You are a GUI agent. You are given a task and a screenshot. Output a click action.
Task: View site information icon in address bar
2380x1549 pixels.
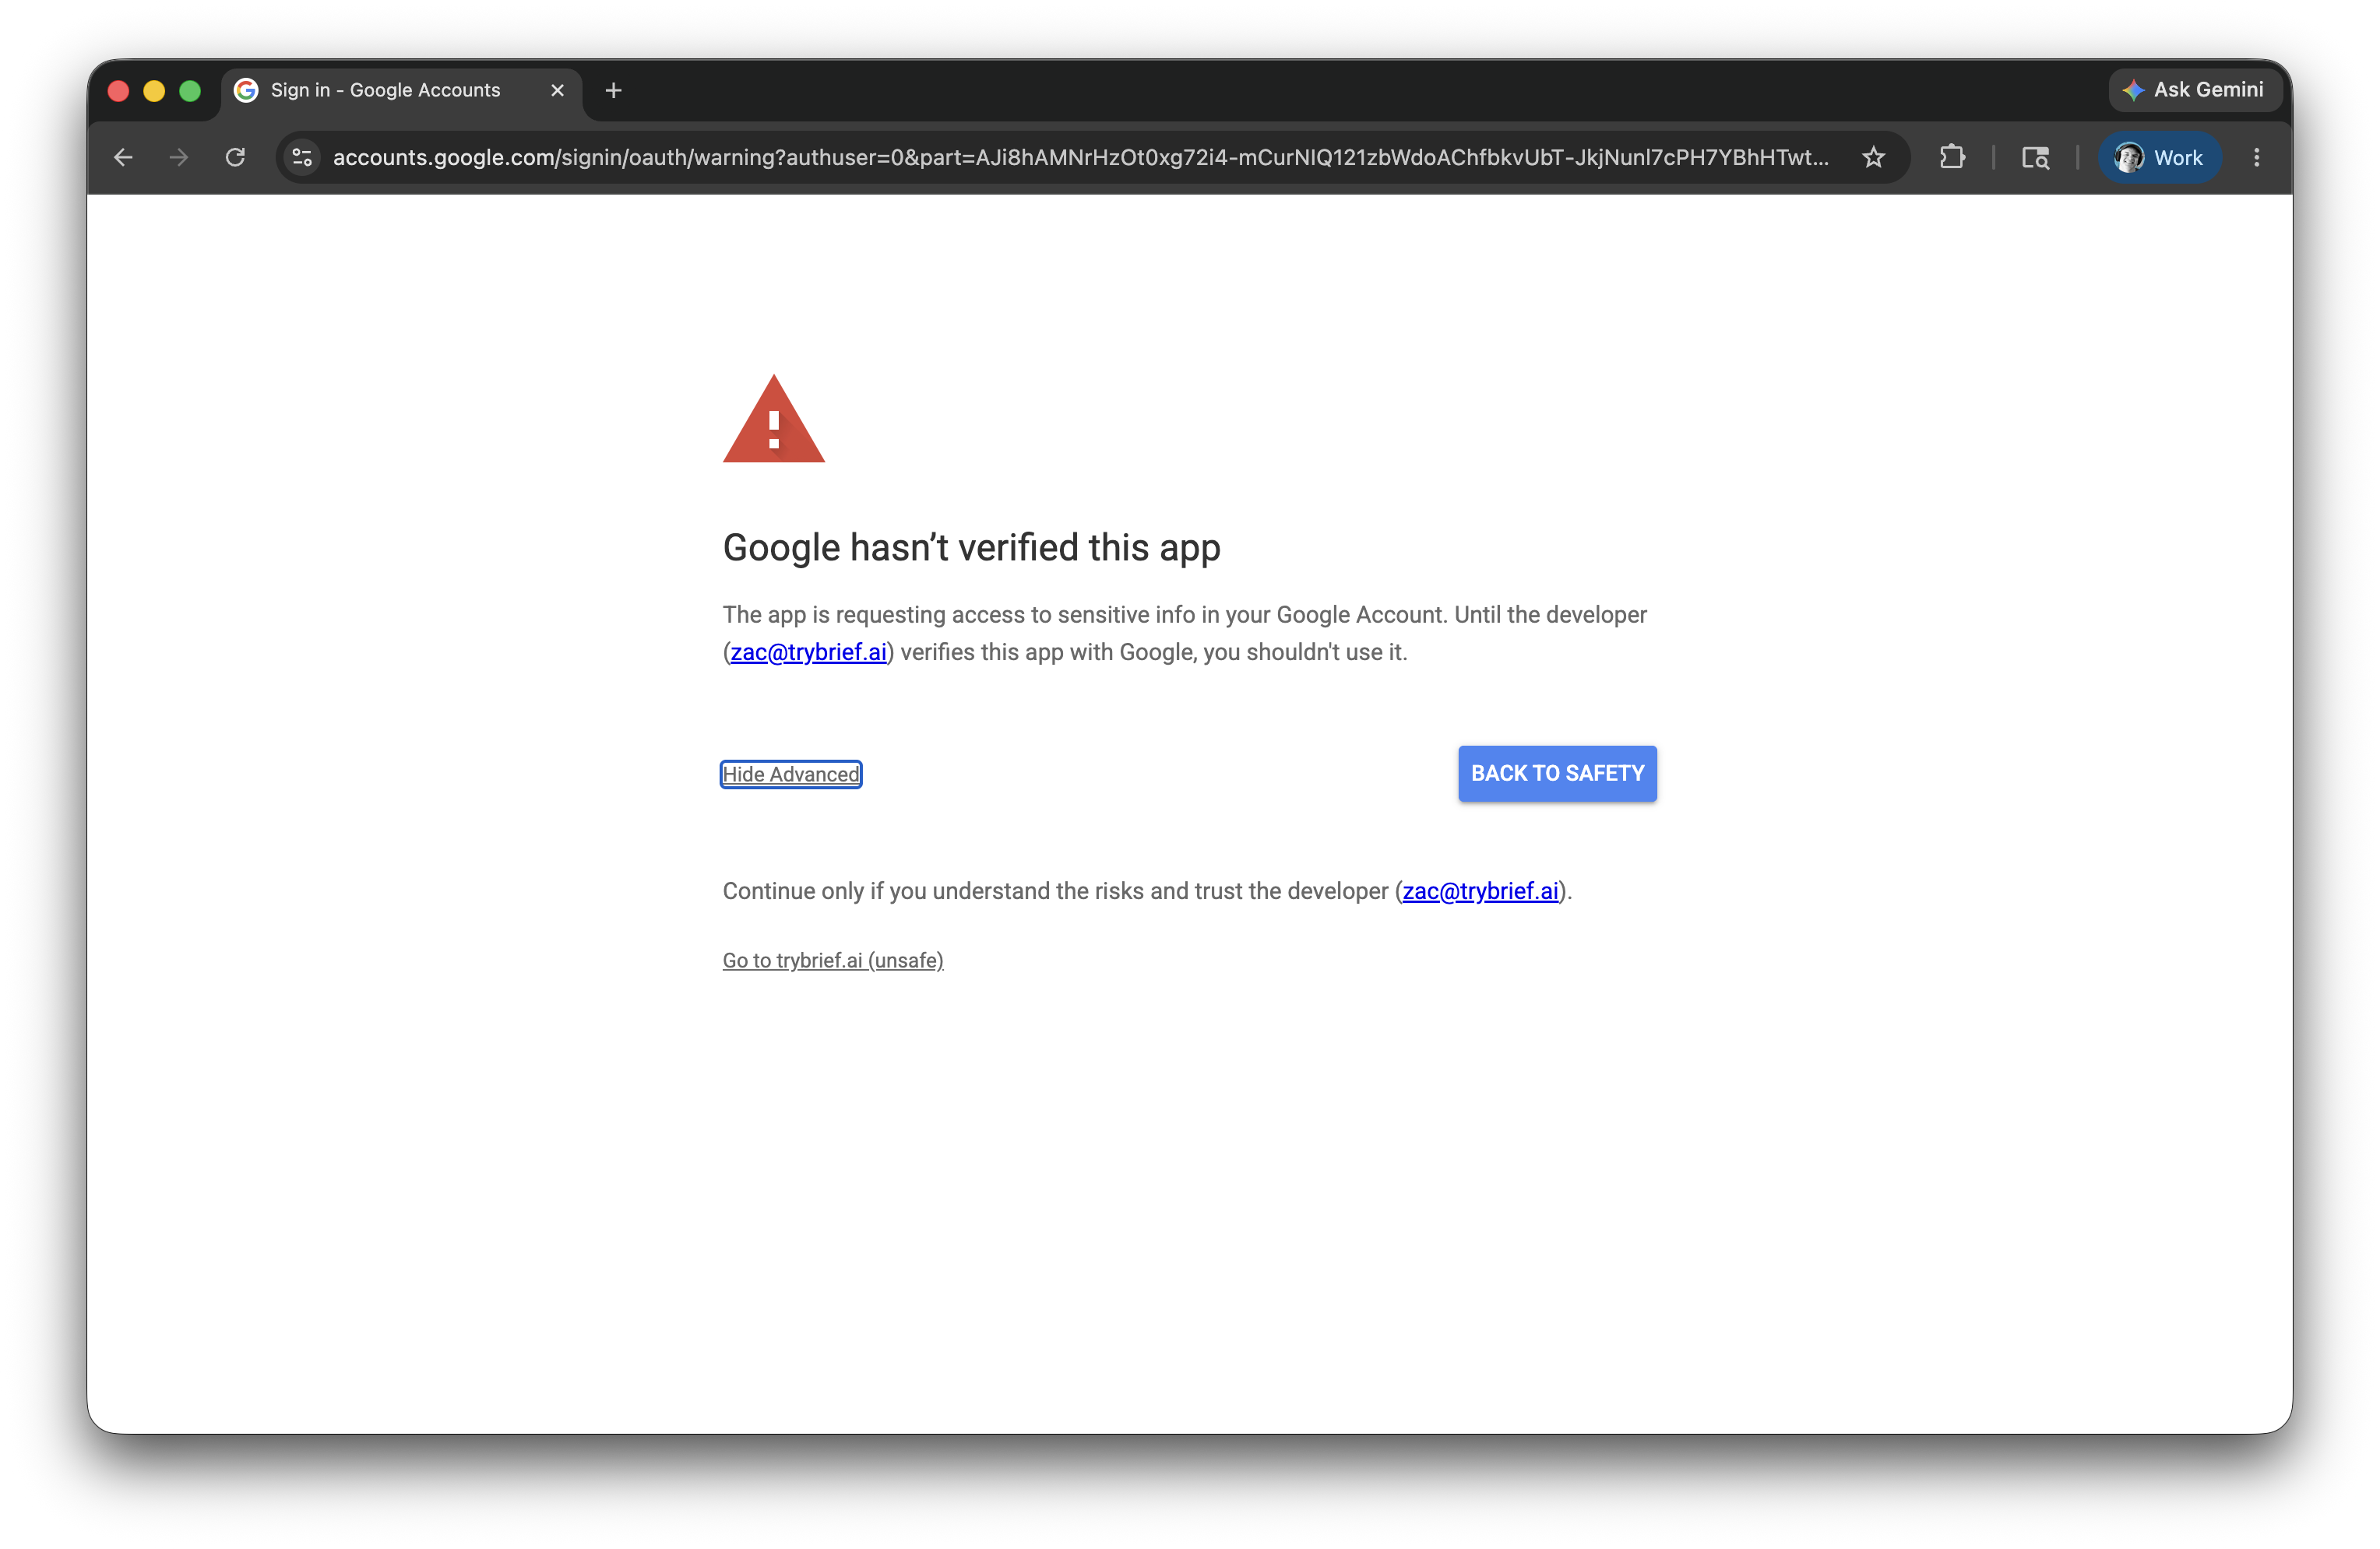pos(302,157)
